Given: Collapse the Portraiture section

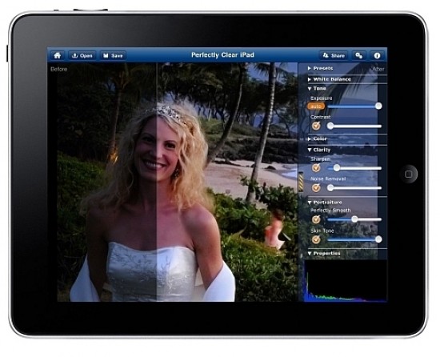Looking at the screenshot, I should 325,202.
